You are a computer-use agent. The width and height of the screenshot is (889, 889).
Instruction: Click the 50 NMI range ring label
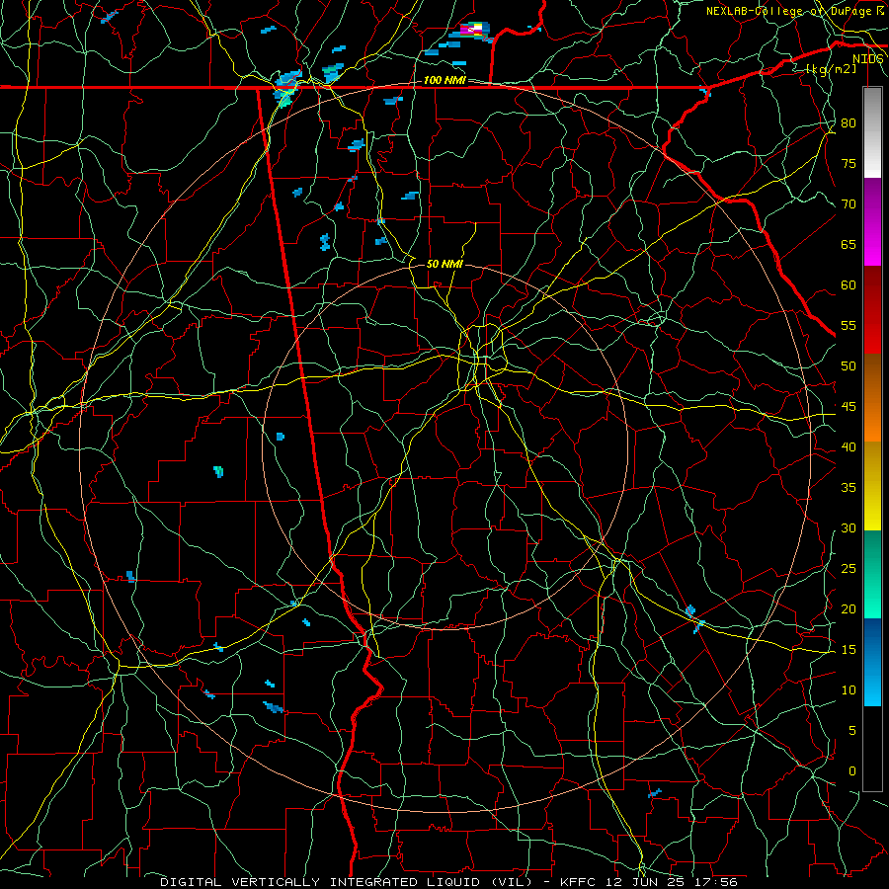coord(444,264)
